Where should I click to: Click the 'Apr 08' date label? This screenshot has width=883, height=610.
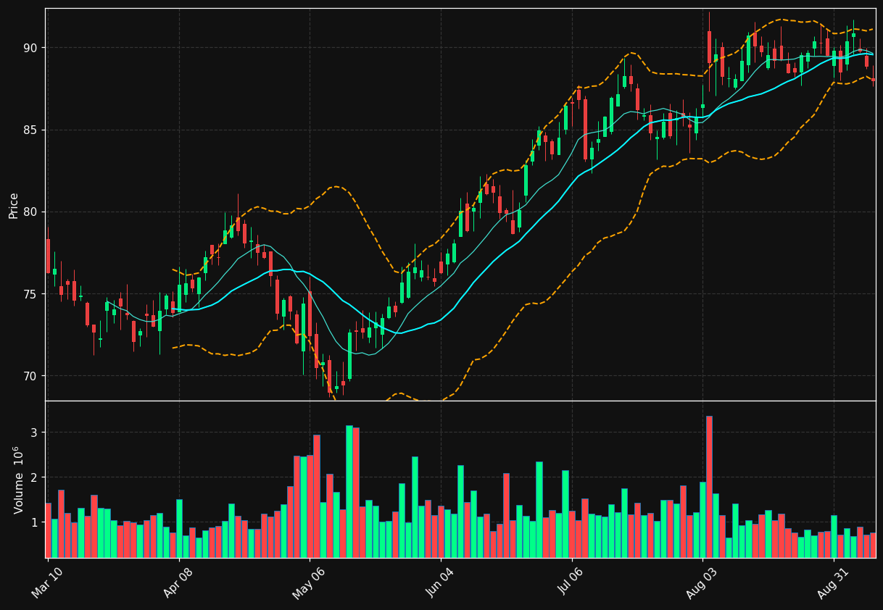click(178, 583)
